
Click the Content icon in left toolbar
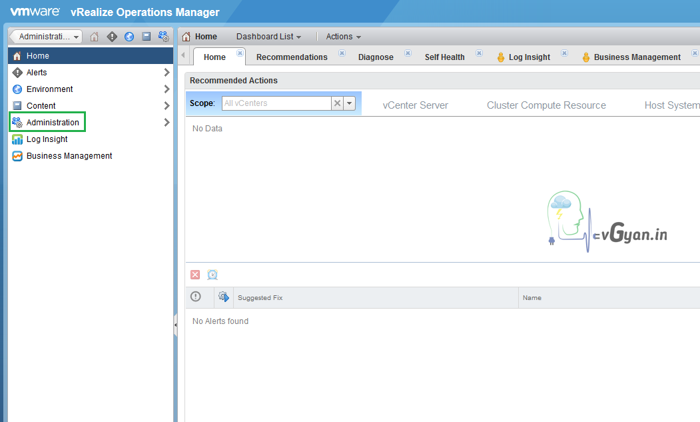coord(146,37)
